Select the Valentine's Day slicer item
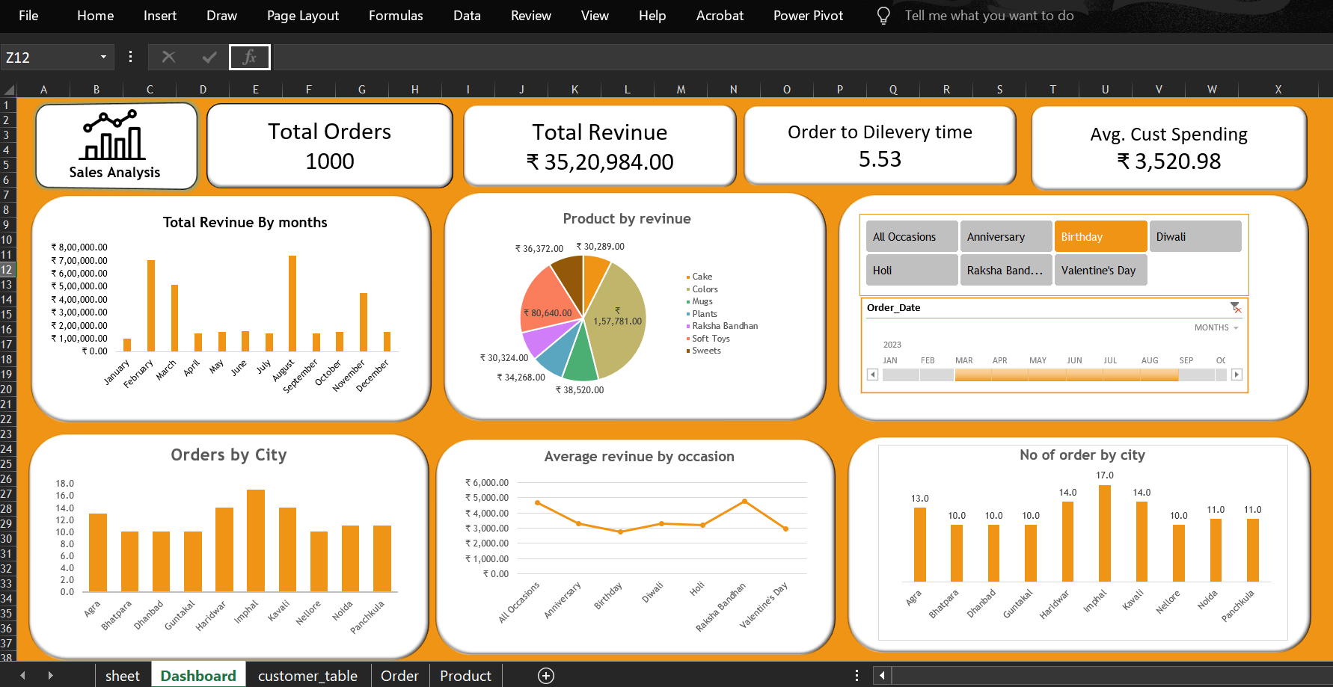Screen dimensions: 1333x687 click(1100, 270)
